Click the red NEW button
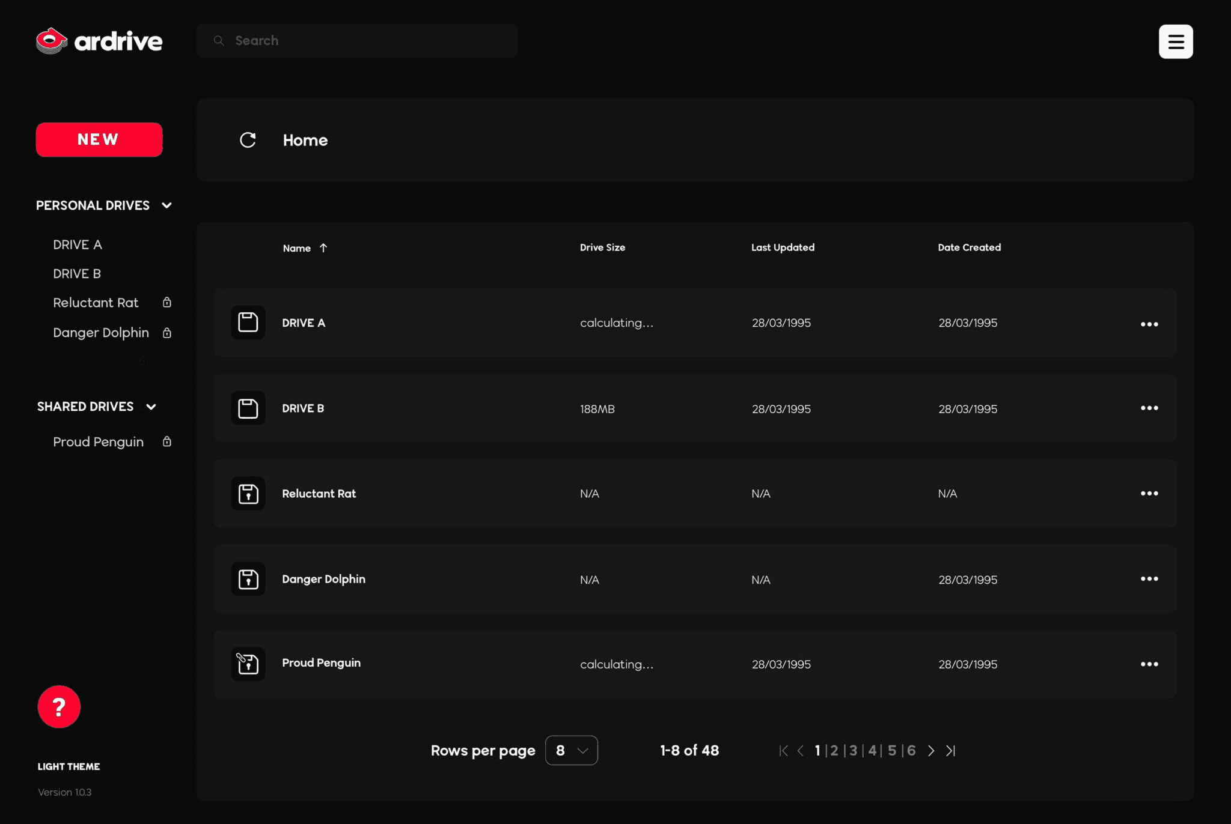1231x824 pixels. tap(99, 139)
